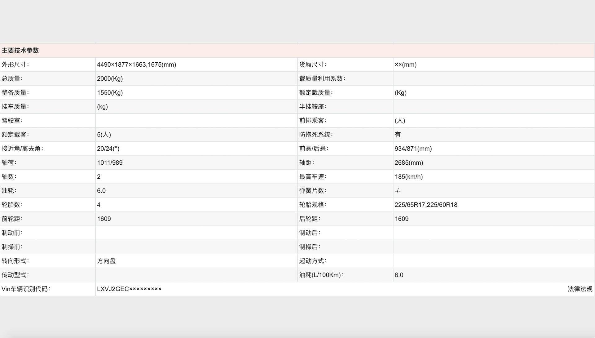This screenshot has width=595, height=338.
Task: Select the 起动方式 label
Action: pos(313,261)
